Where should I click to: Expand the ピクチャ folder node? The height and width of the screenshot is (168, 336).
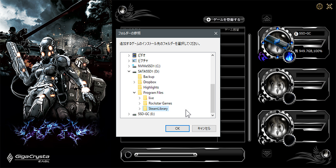[129, 61]
